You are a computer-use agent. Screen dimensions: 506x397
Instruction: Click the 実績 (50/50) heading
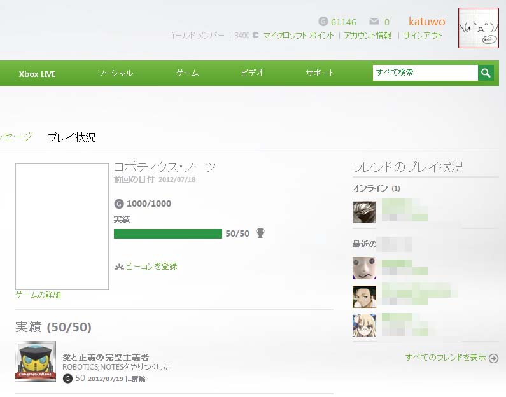click(x=53, y=327)
